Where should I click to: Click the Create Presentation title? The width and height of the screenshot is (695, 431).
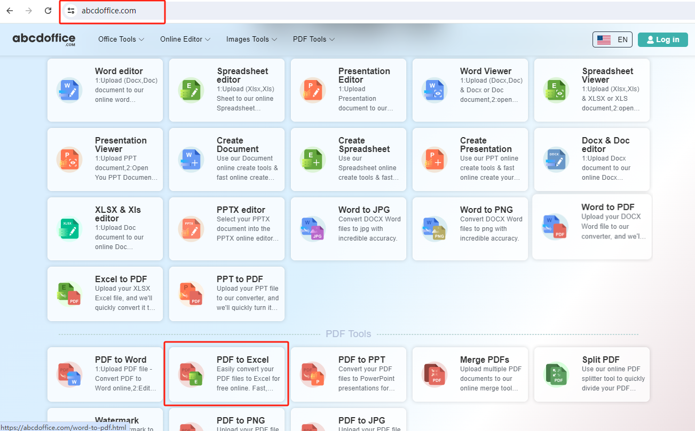(x=486, y=145)
